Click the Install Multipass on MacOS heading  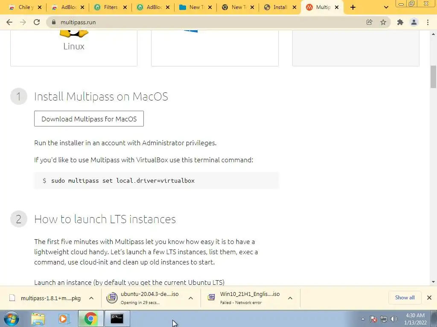[101, 97]
